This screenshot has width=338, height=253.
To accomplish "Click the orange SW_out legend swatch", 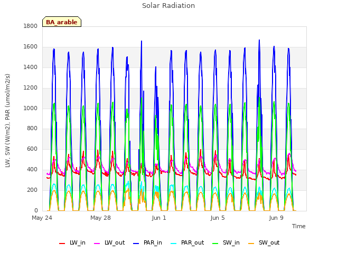I will pyautogui.click(x=251, y=244).
